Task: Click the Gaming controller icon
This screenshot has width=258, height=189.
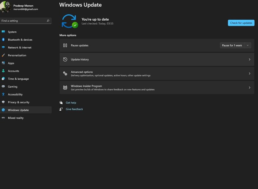Action: point(3,86)
